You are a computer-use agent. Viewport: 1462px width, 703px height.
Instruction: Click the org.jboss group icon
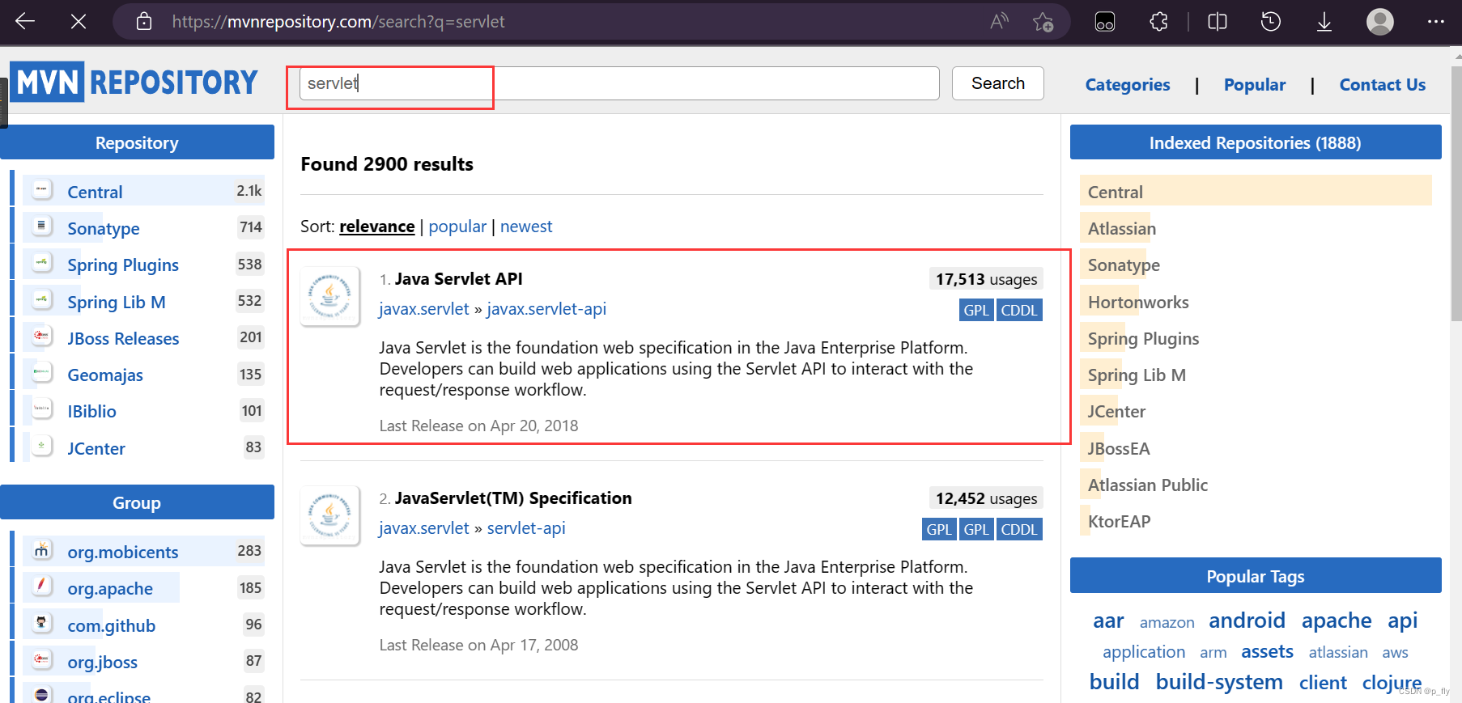pyautogui.click(x=41, y=659)
